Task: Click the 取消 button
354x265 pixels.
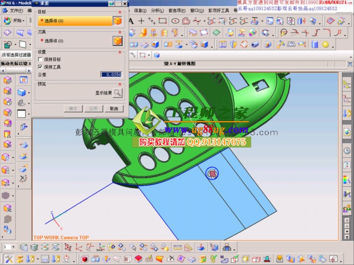Action: click(x=114, y=109)
